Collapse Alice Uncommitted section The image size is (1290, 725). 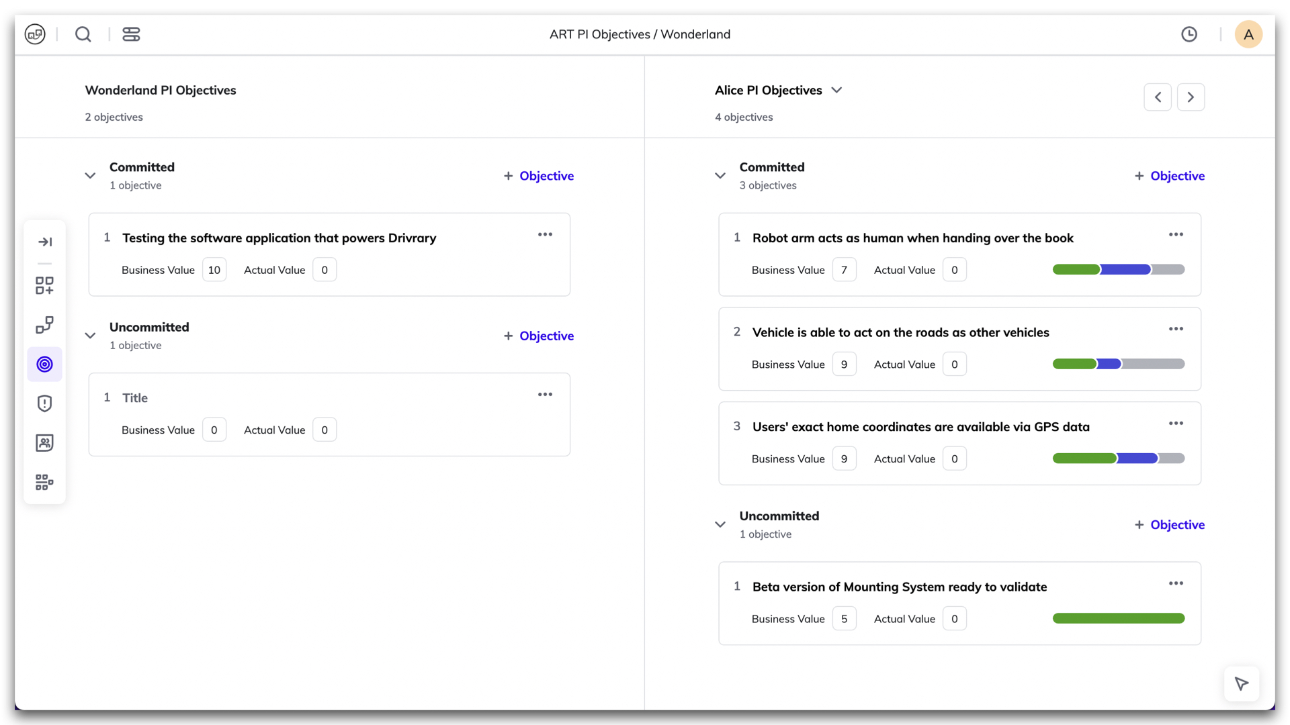[x=720, y=524]
